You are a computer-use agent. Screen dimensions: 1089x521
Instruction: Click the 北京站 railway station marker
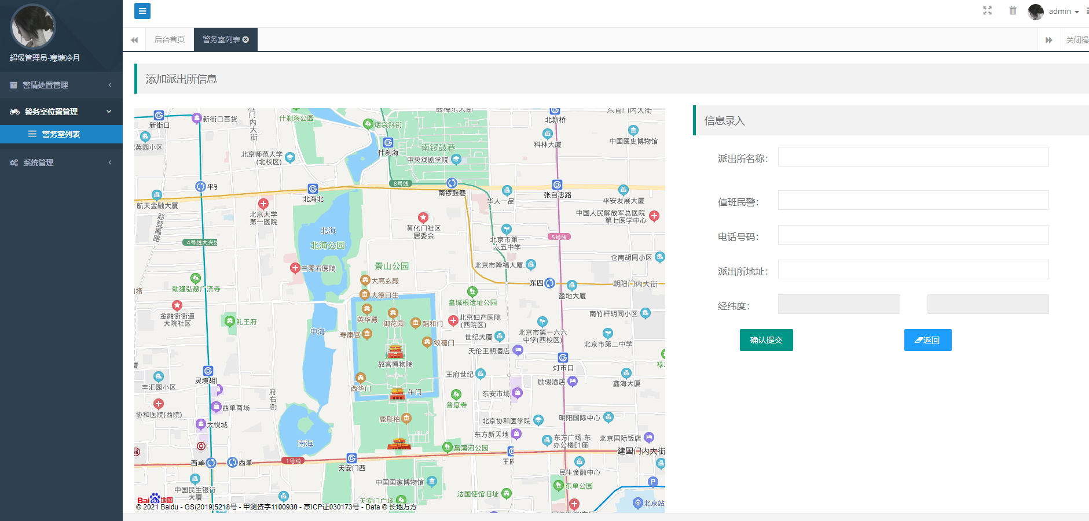click(638, 502)
